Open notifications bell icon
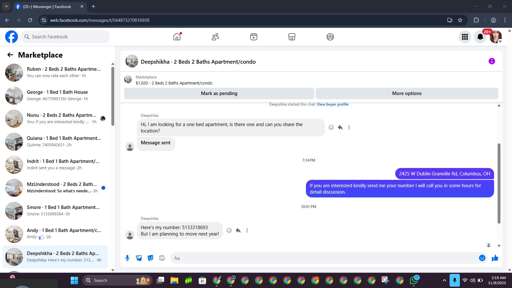 click(480, 37)
